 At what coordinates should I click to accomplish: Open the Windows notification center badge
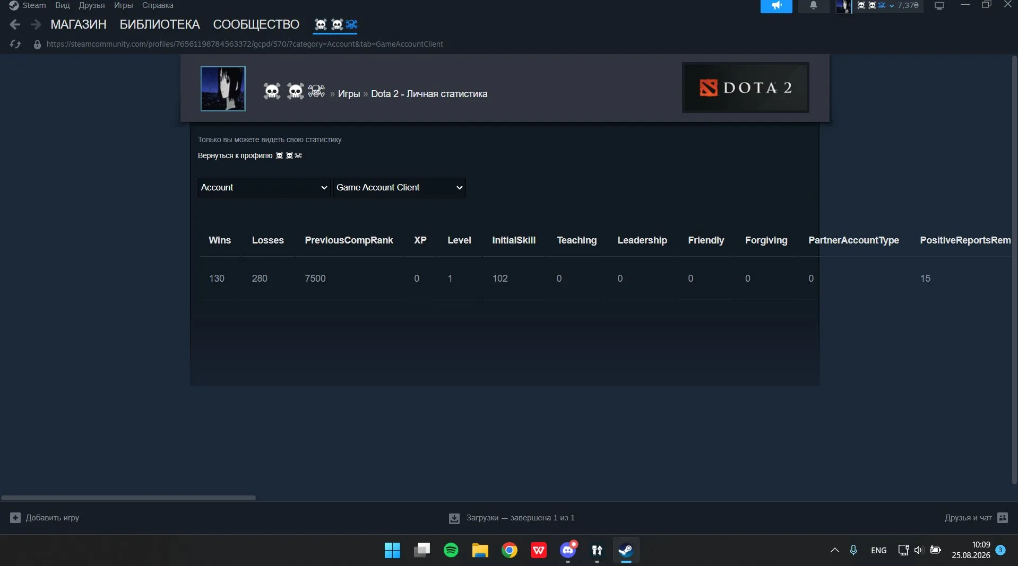point(1000,550)
